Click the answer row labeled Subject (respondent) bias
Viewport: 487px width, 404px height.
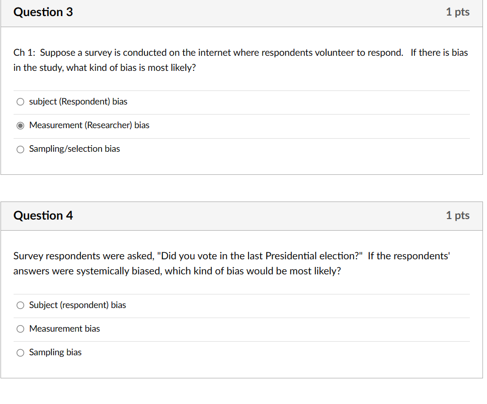click(77, 305)
